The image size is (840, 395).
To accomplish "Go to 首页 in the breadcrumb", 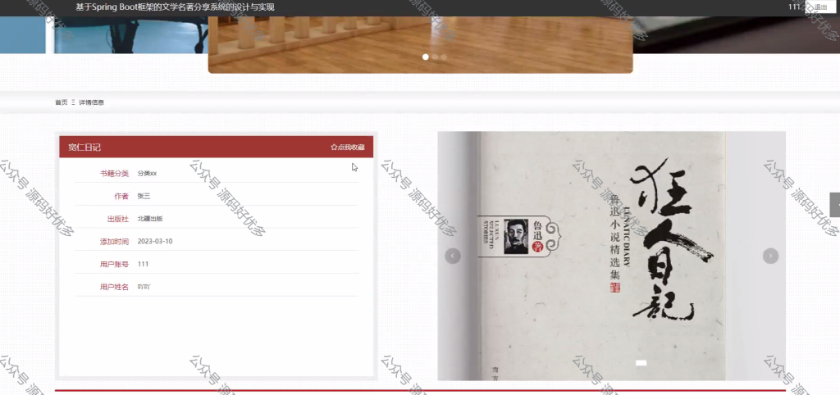I will tap(61, 102).
